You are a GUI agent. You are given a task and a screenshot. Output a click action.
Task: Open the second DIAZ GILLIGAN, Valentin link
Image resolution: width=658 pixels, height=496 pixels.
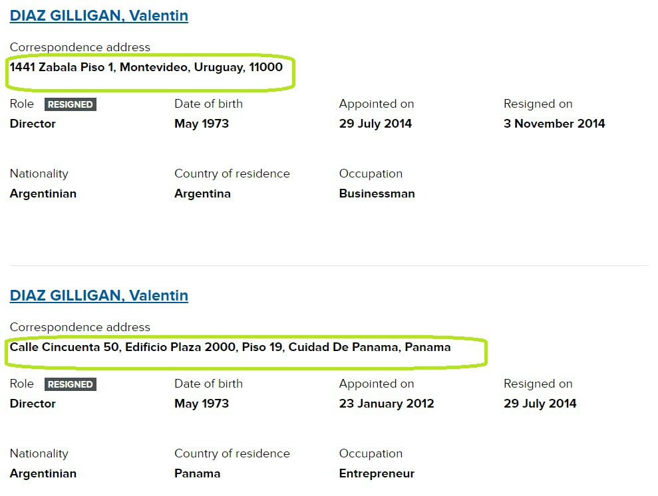coord(98,295)
